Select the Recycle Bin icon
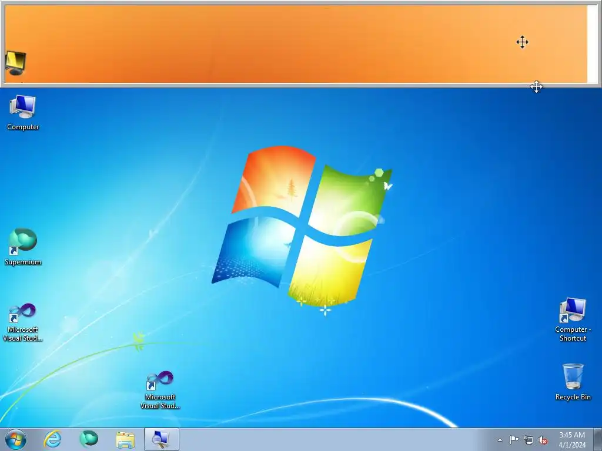Viewport: 602px width, 451px height. (x=573, y=382)
